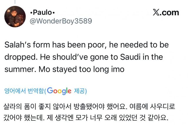Click the '제공' text after Google
The width and height of the screenshot is (188, 125).
[80, 91]
